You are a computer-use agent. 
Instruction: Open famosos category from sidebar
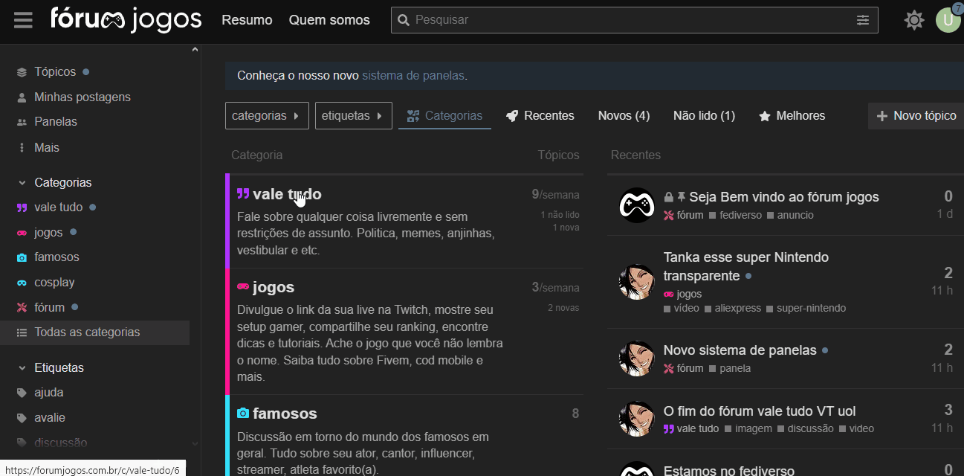click(x=56, y=257)
